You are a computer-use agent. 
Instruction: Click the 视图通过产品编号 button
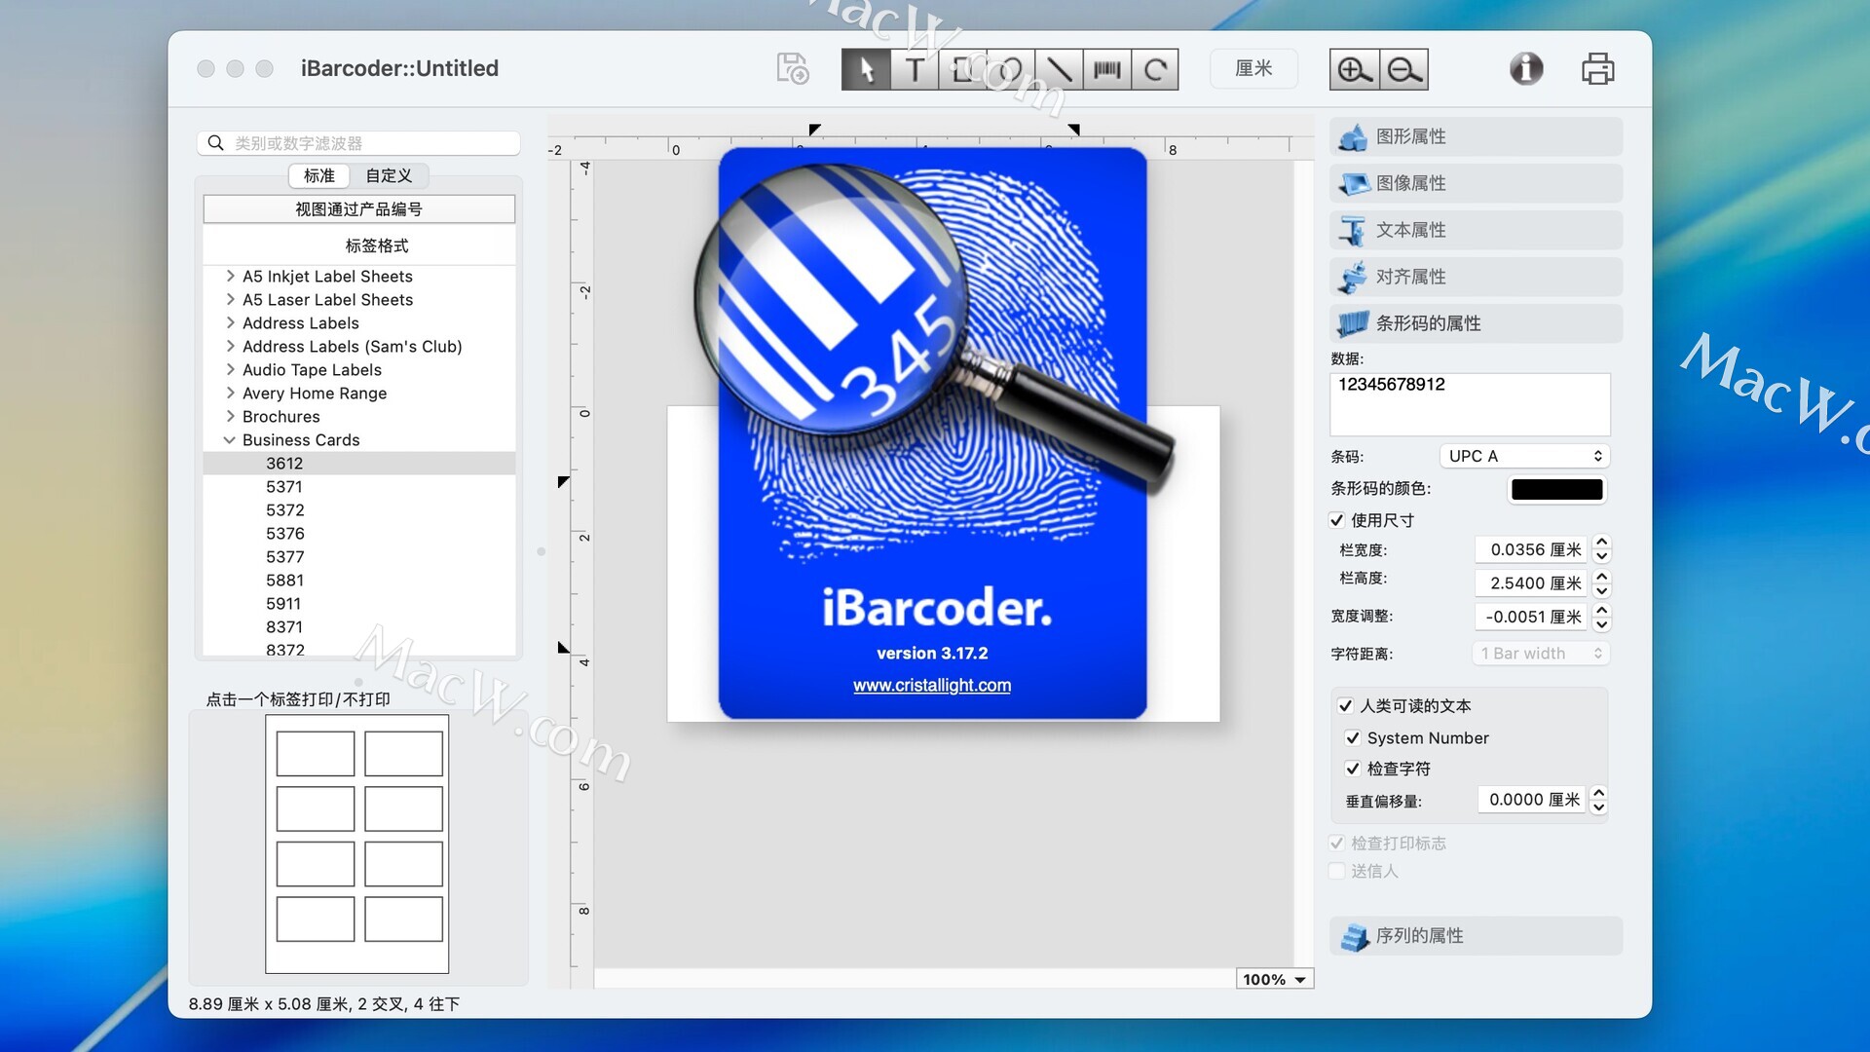[358, 209]
